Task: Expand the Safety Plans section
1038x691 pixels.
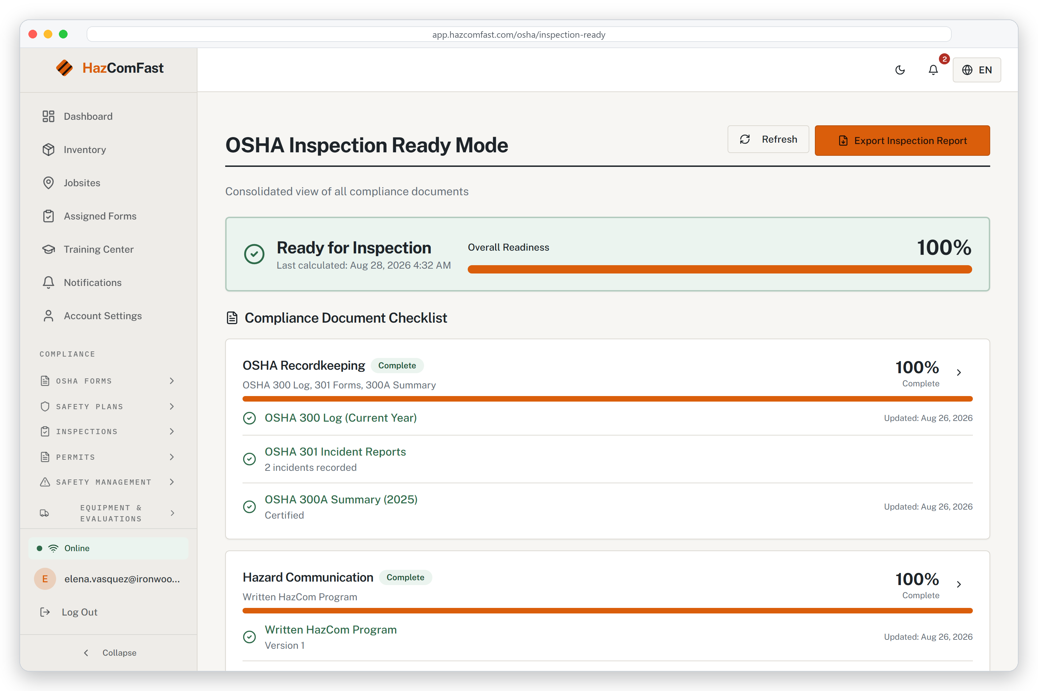Action: click(108, 406)
